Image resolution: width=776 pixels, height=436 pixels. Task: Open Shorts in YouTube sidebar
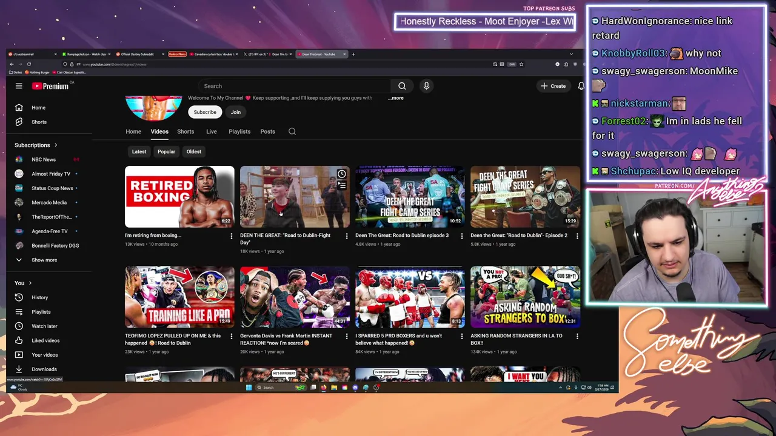tap(39, 122)
